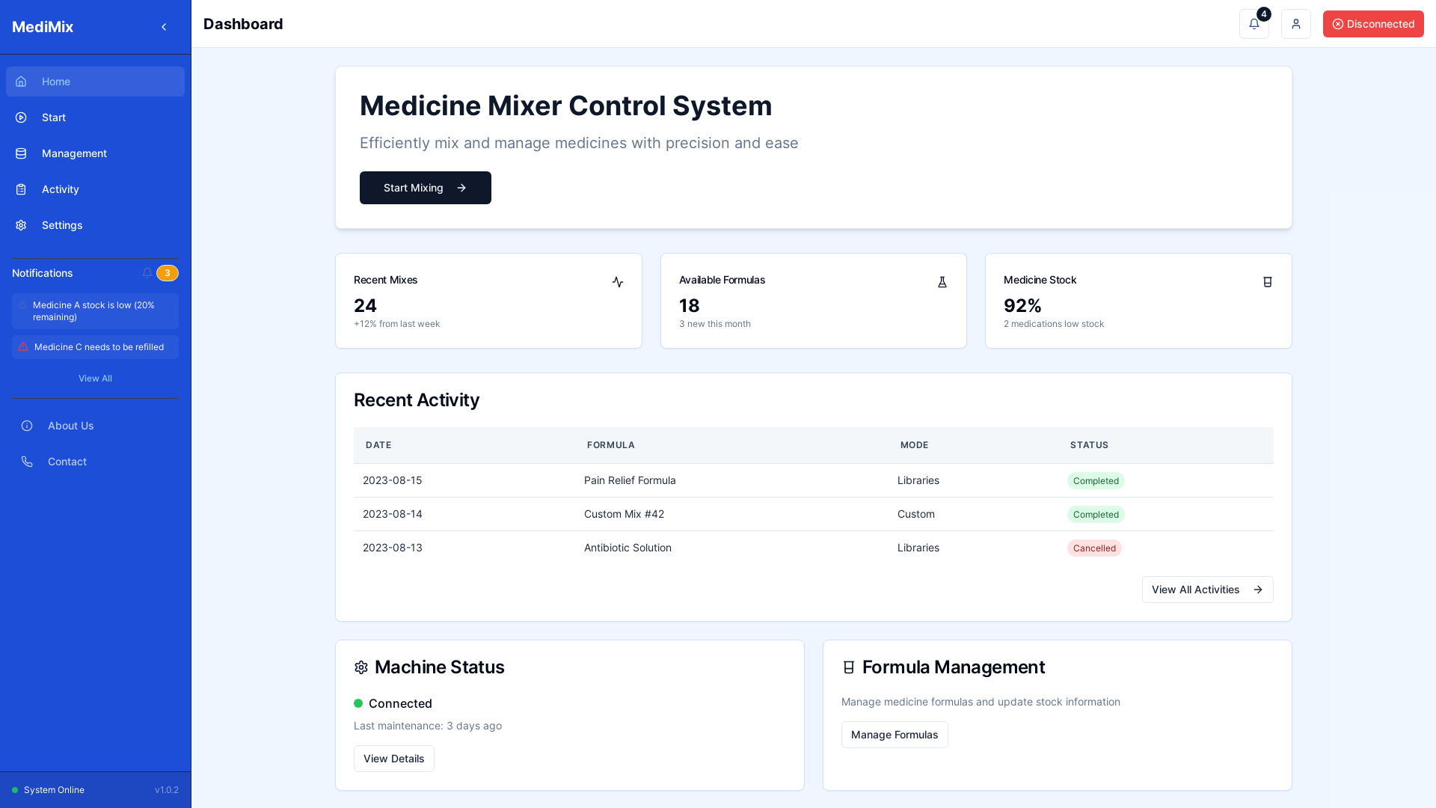Image resolution: width=1436 pixels, height=808 pixels.
Task: Click the flask icon on Available Formulas
Action: (x=942, y=282)
